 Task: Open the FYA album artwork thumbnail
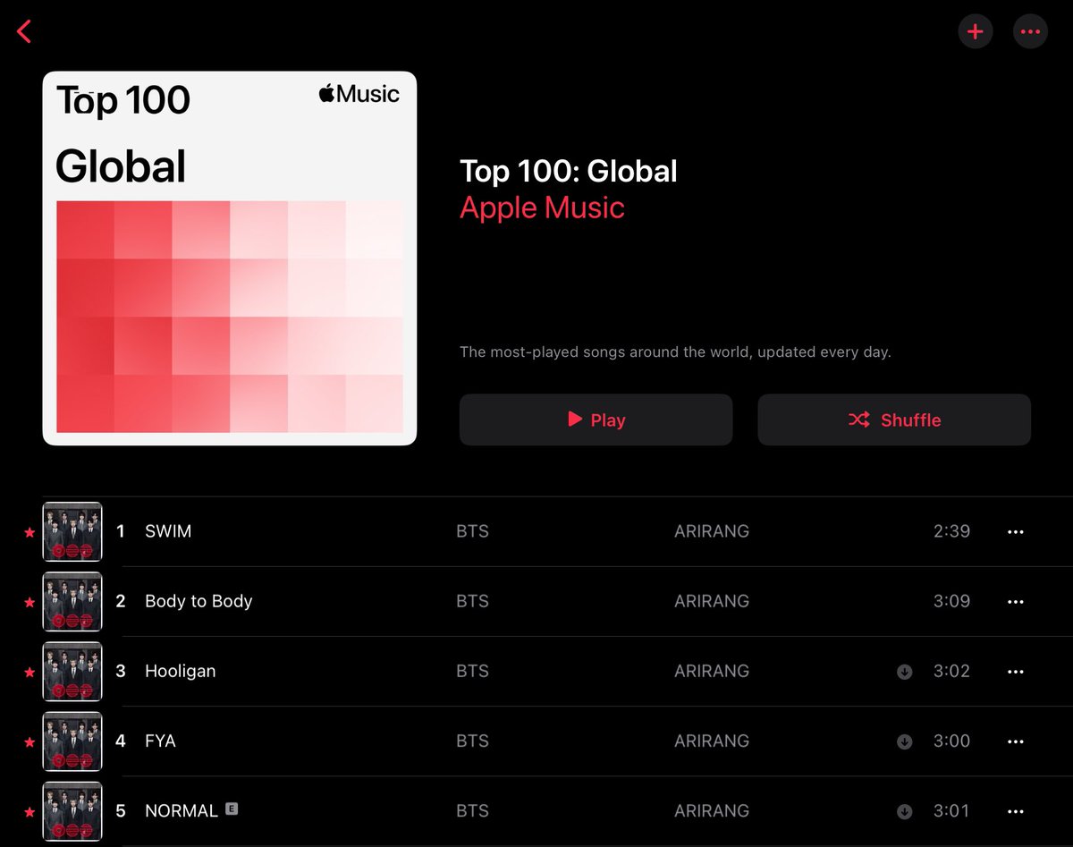click(x=72, y=741)
